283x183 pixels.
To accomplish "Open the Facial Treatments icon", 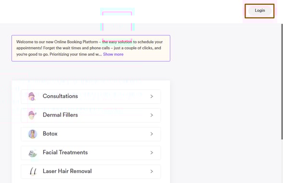I will (x=33, y=153).
